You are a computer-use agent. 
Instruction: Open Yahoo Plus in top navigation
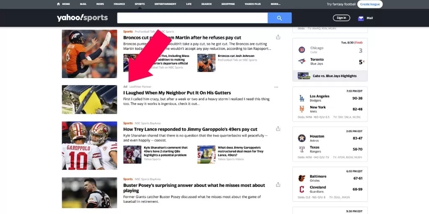point(253,4)
